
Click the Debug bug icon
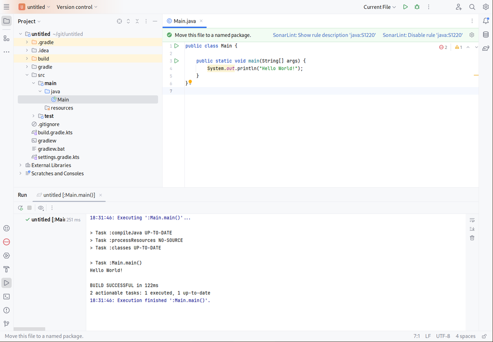coord(417,7)
